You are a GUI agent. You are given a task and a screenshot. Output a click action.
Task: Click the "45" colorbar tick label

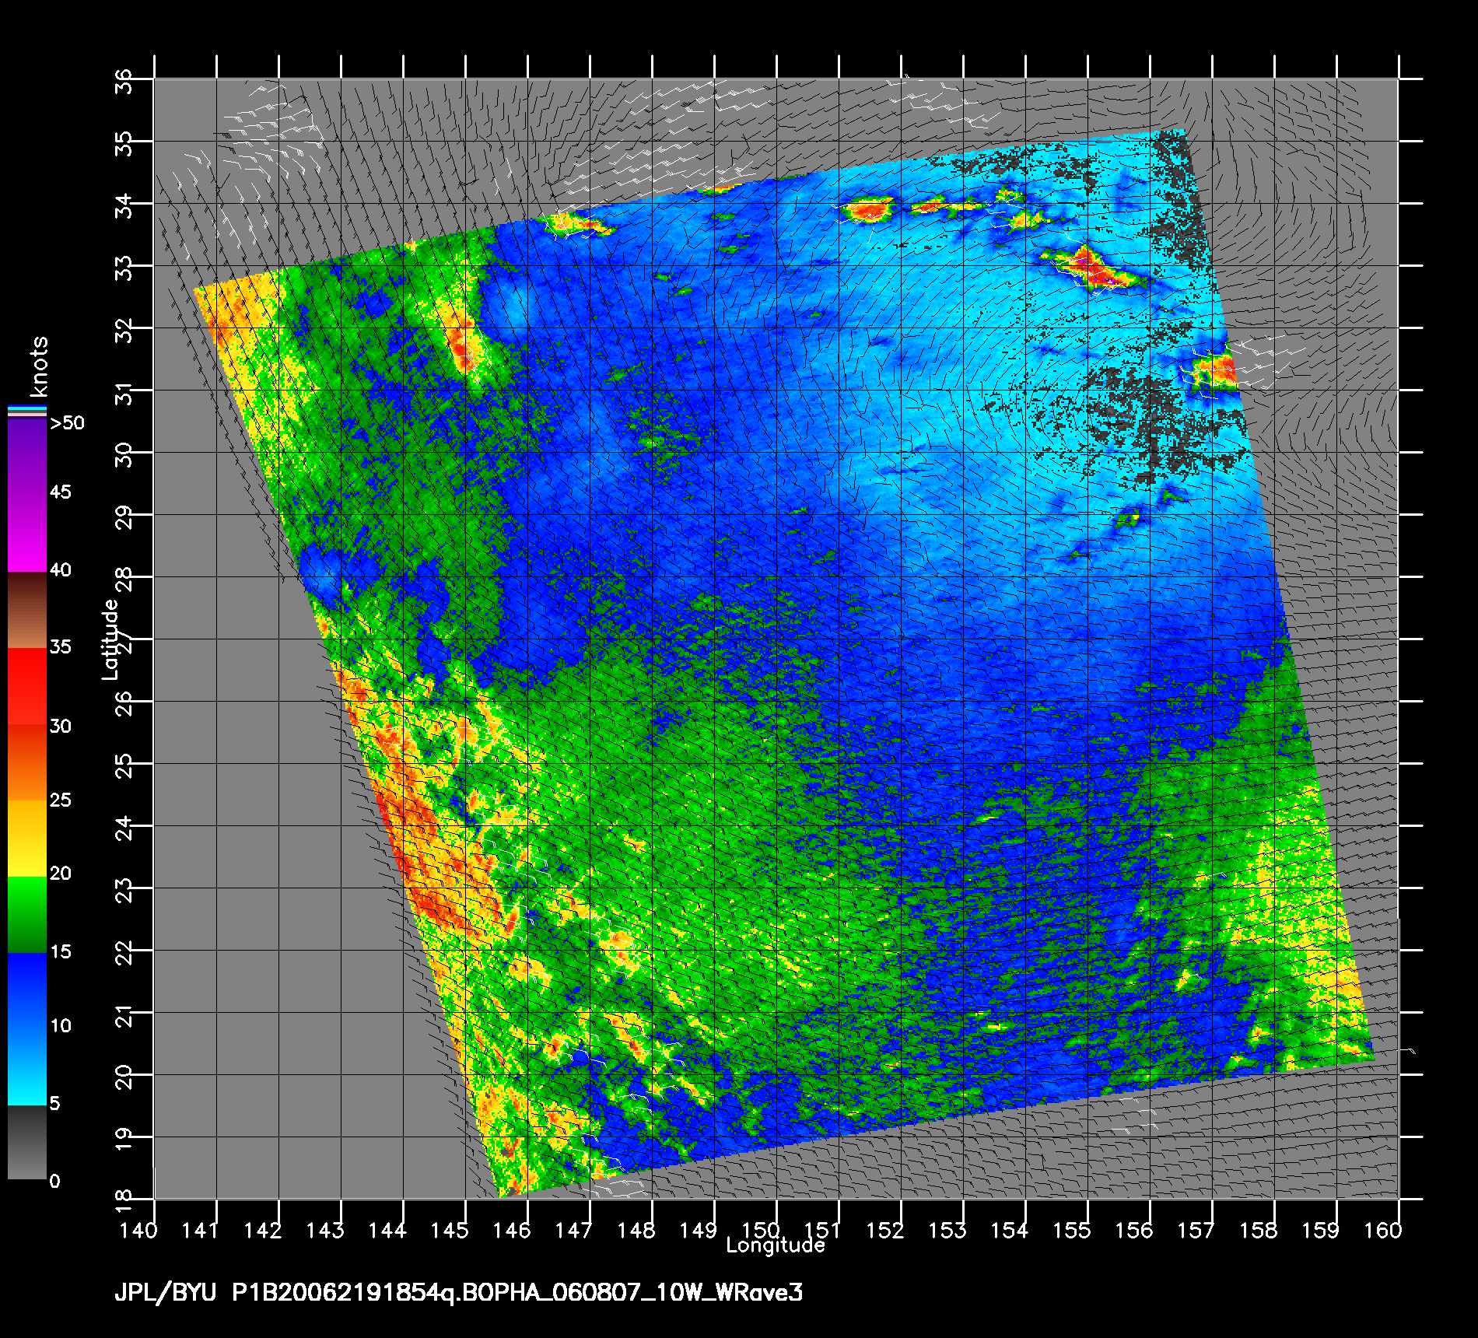[x=61, y=492]
